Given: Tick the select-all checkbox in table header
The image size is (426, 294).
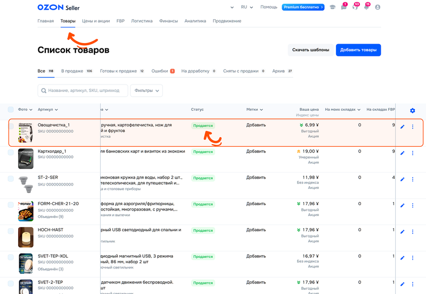Looking at the screenshot, I should coord(11,110).
